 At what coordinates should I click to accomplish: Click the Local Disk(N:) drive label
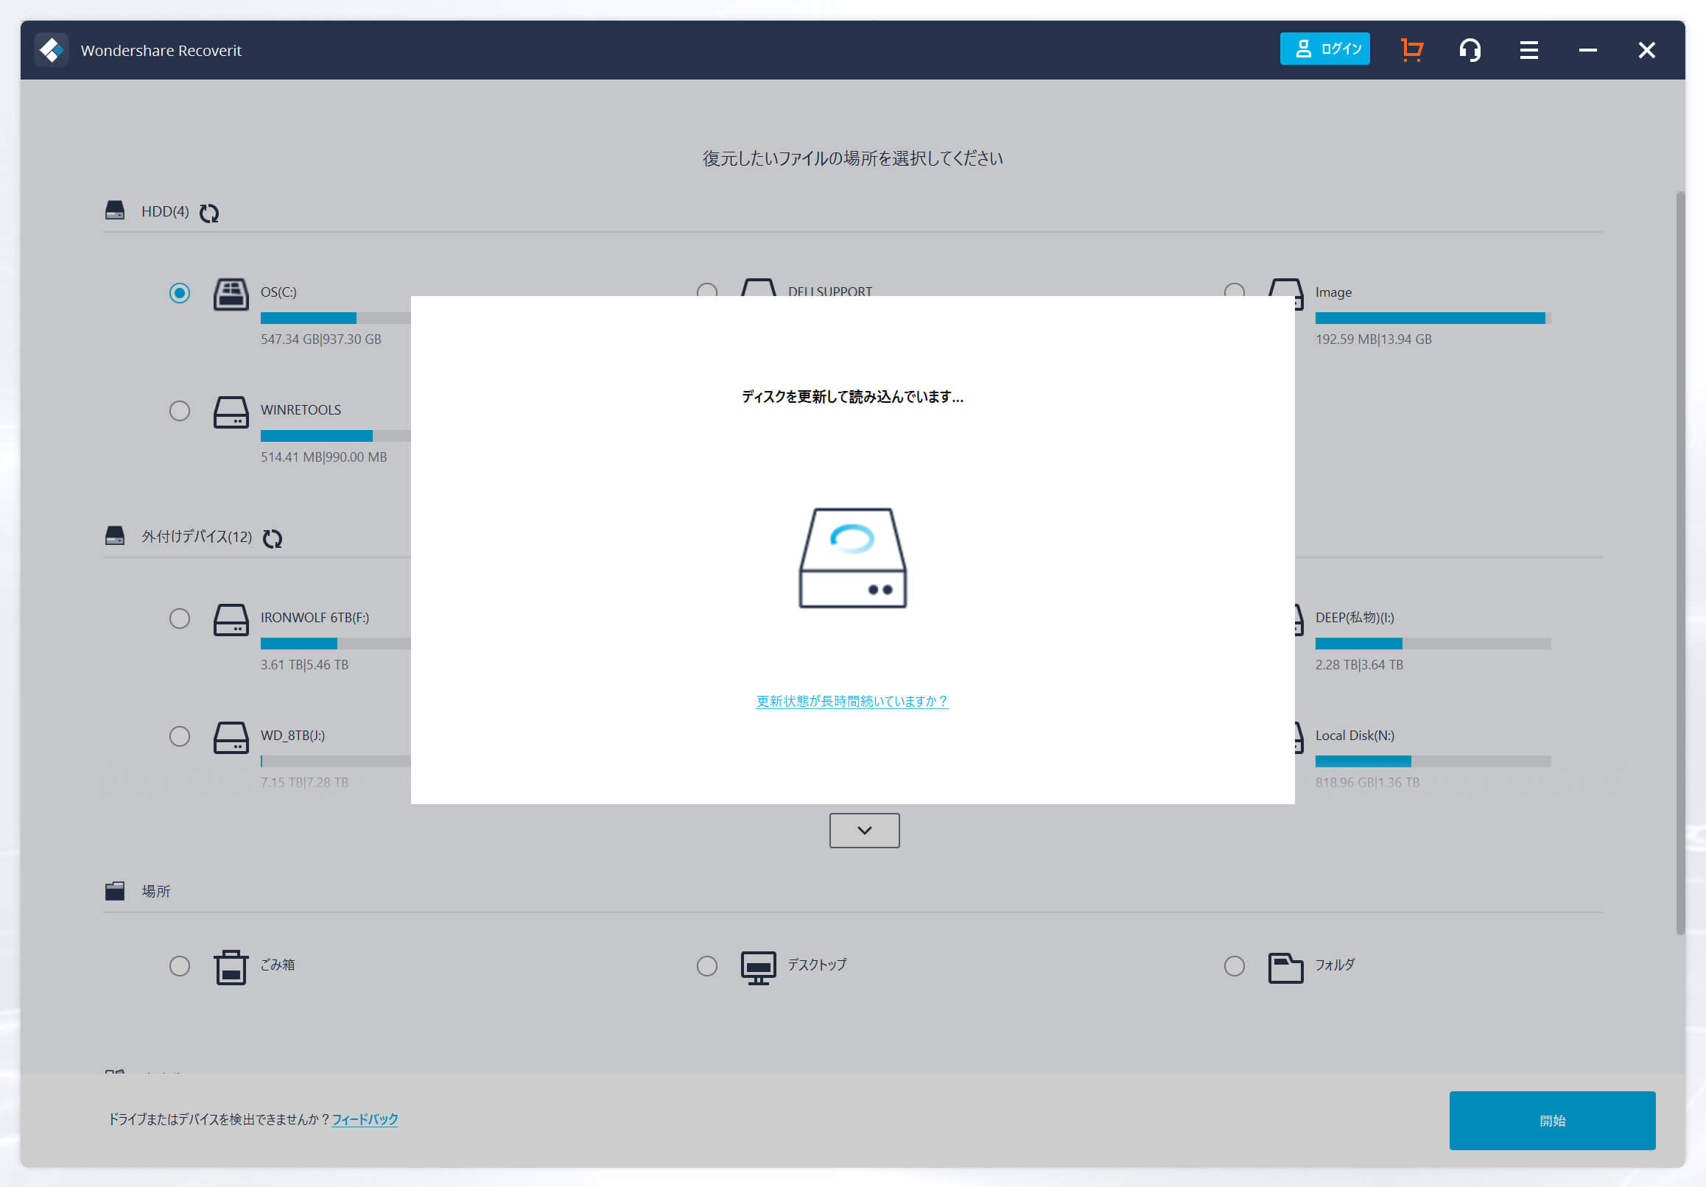point(1355,736)
